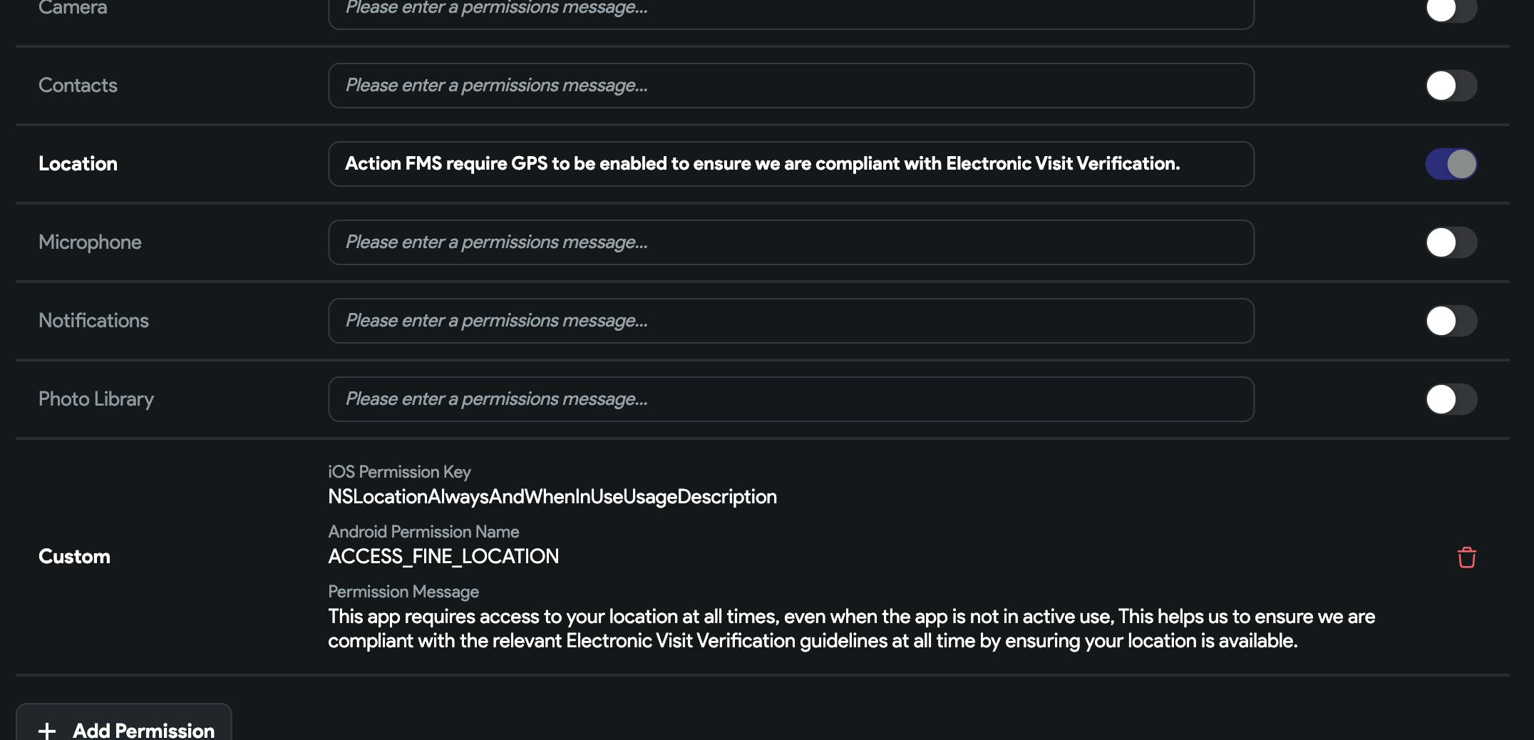The image size is (1534, 740).
Task: Click the Photo Library message input
Action: pyautogui.click(x=791, y=399)
